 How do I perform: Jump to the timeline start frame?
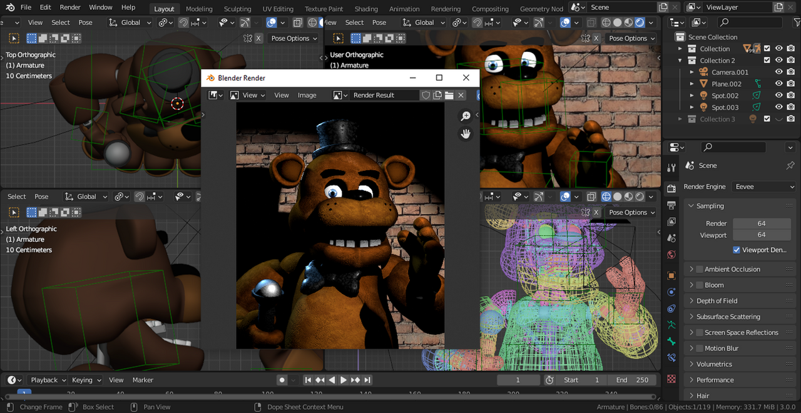(x=308, y=380)
